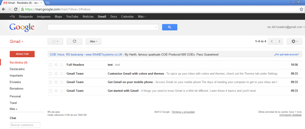Open the Recibidos (4) inbox folder
This screenshot has height=129, width=305.
pos(19,63)
